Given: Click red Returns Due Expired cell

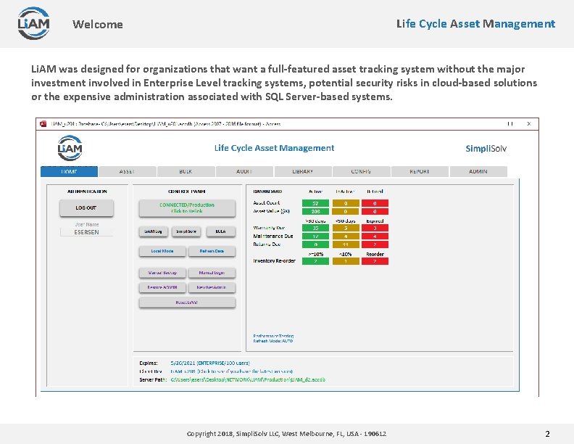Looking at the screenshot, I should click(375, 244).
